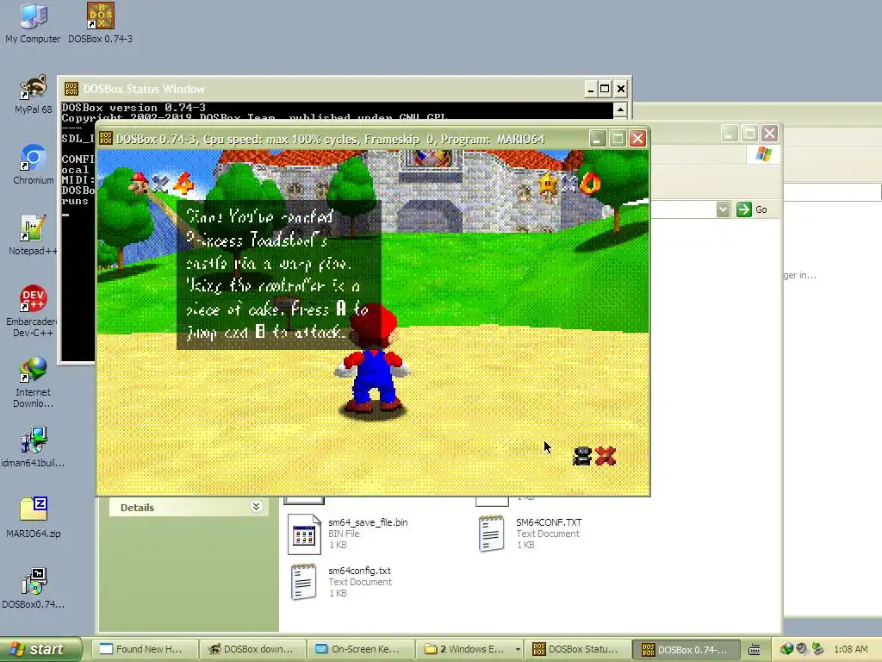Select the MARIO64.zip archive on desktop
The image size is (882, 662).
[33, 518]
